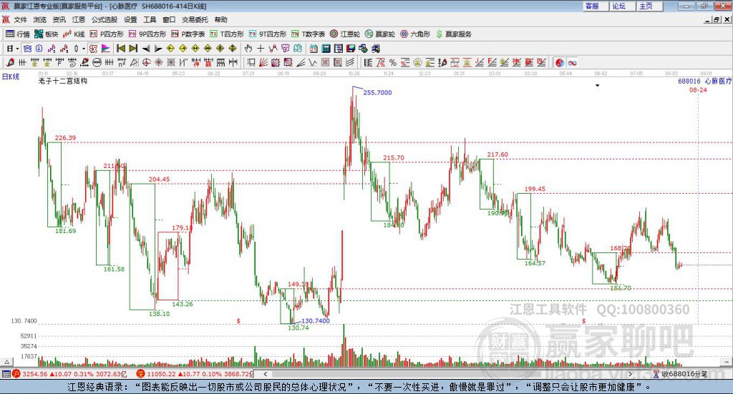Open the 9T四方形 tool
This screenshot has height=394, width=733.
(268, 34)
